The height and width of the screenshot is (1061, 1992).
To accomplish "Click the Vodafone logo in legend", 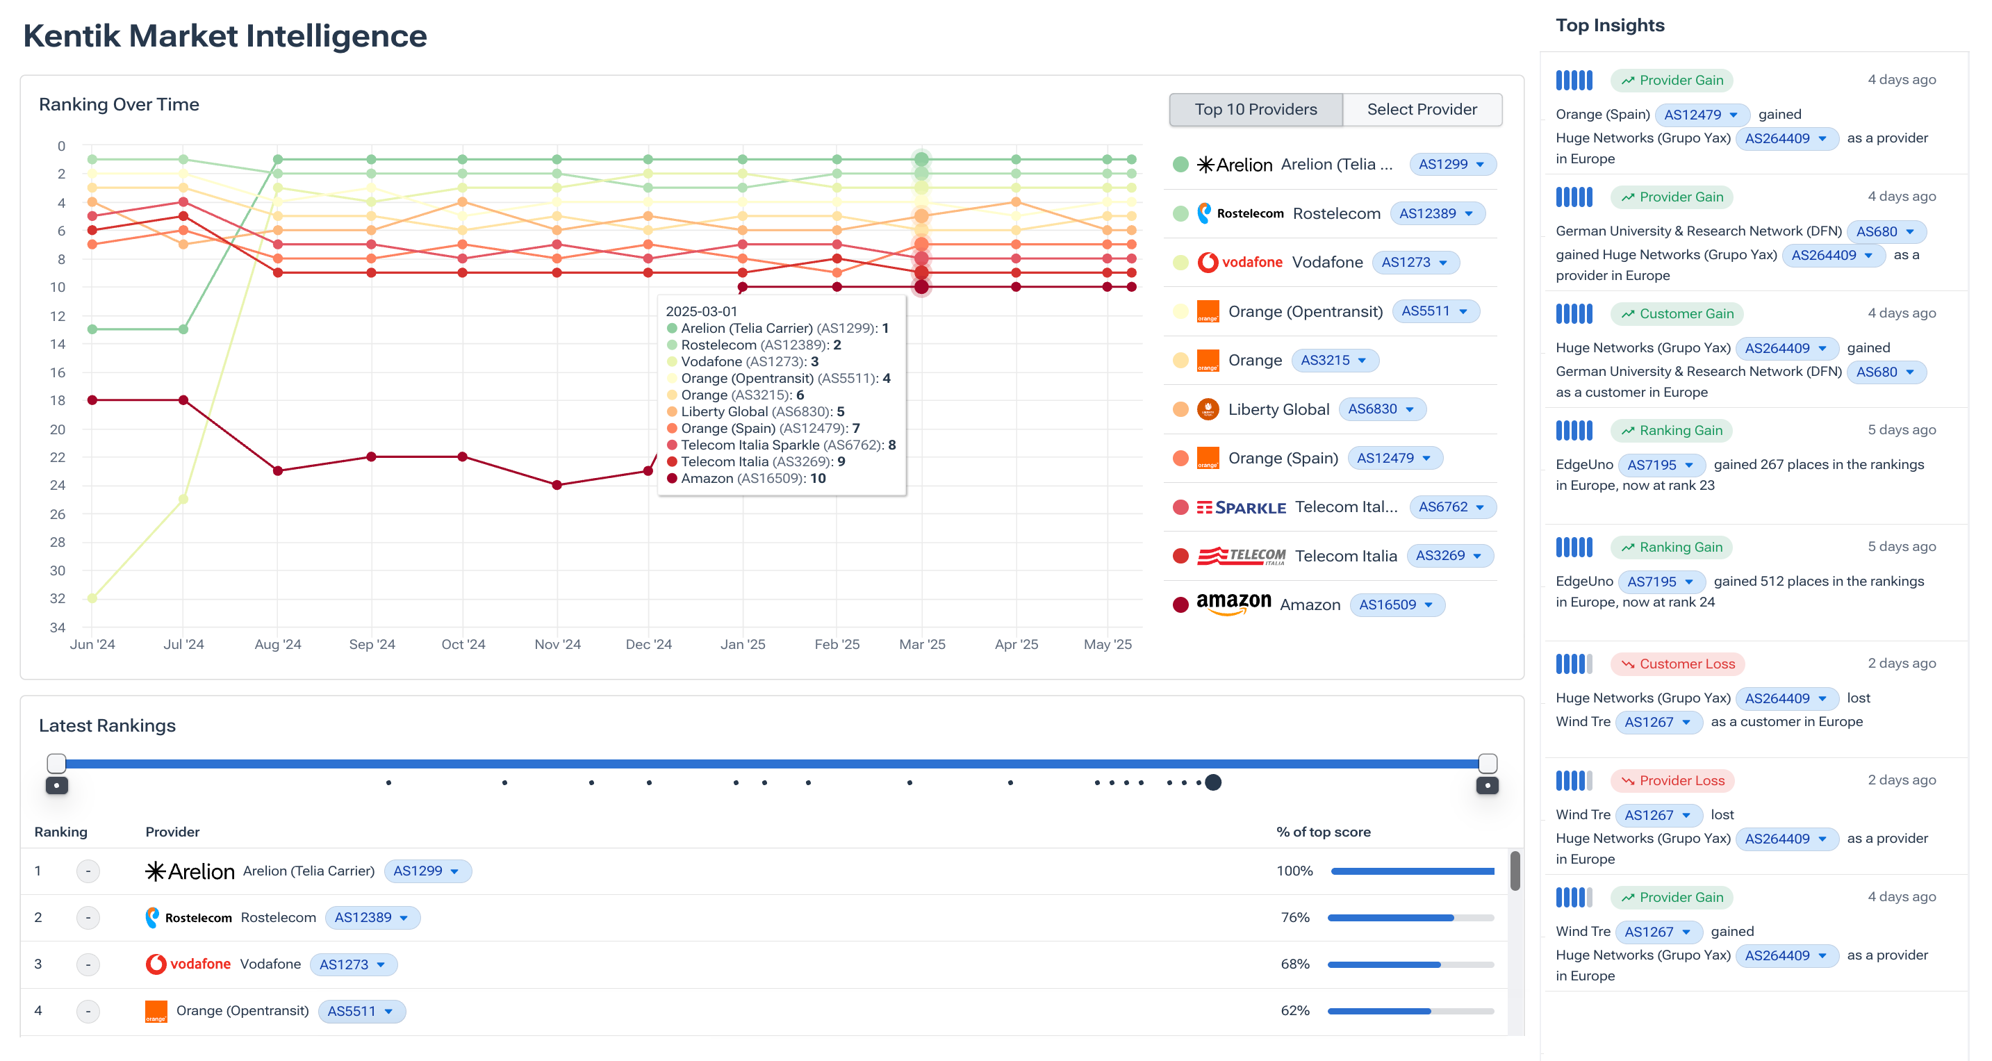I will (1240, 262).
